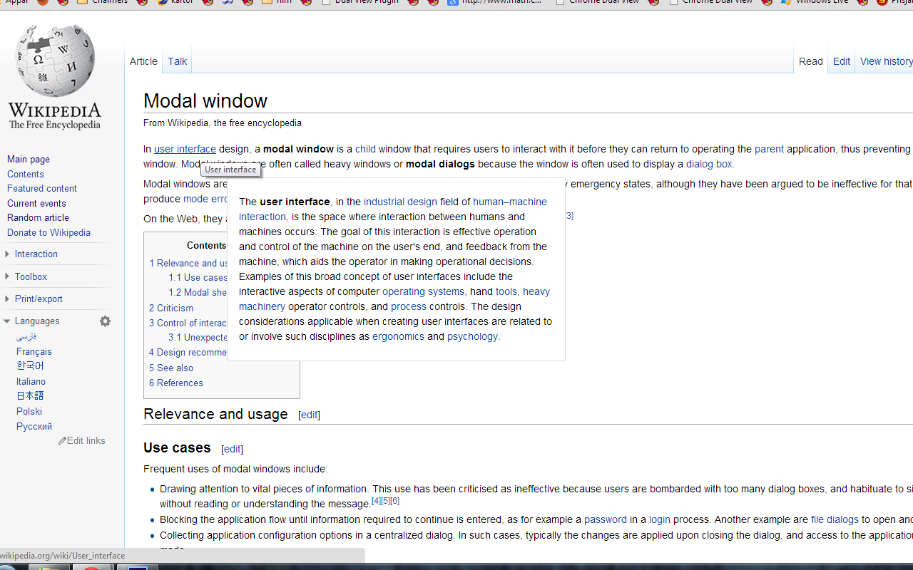The height and width of the screenshot is (570, 913).
Task: Follow the 'dialog box' link
Action: point(710,164)
